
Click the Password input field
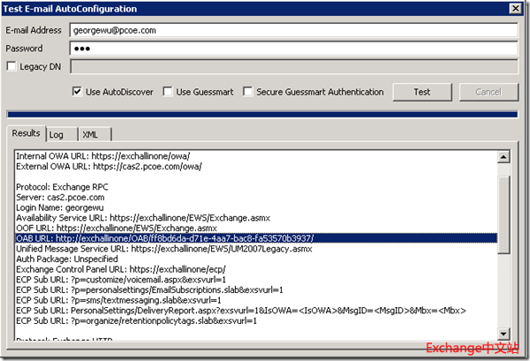(293, 47)
